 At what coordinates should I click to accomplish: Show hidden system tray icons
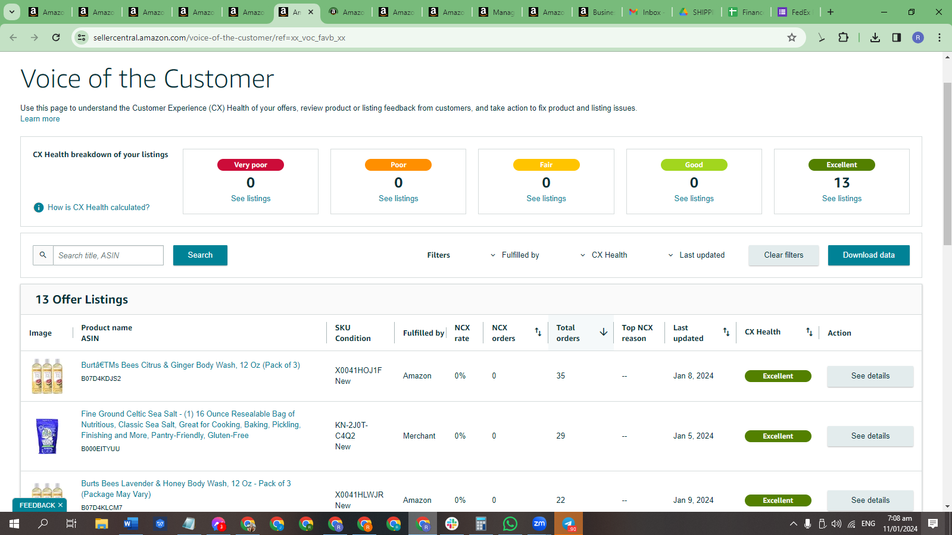[793, 524]
